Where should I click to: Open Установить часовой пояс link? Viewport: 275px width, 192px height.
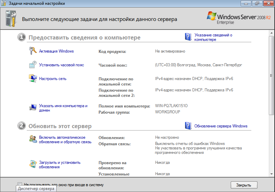[x=61, y=65]
